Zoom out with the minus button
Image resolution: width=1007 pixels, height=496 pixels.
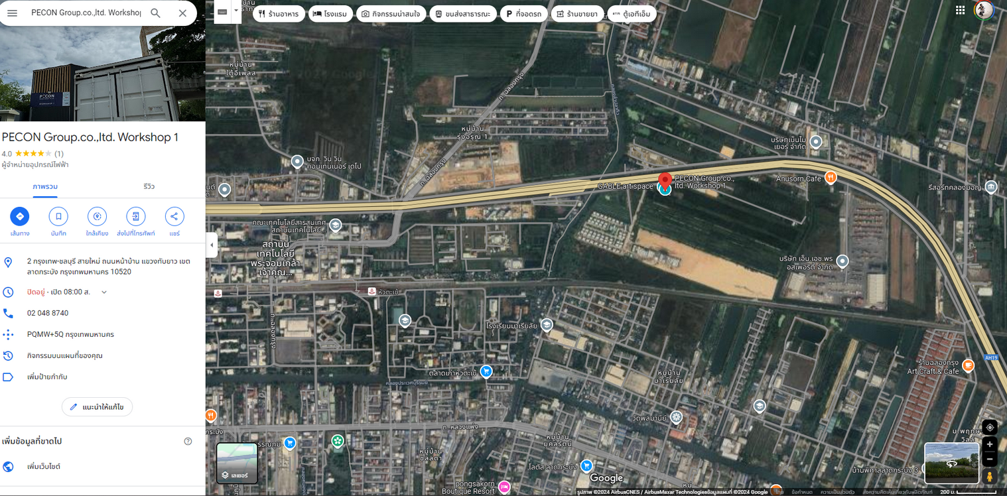[x=990, y=459]
